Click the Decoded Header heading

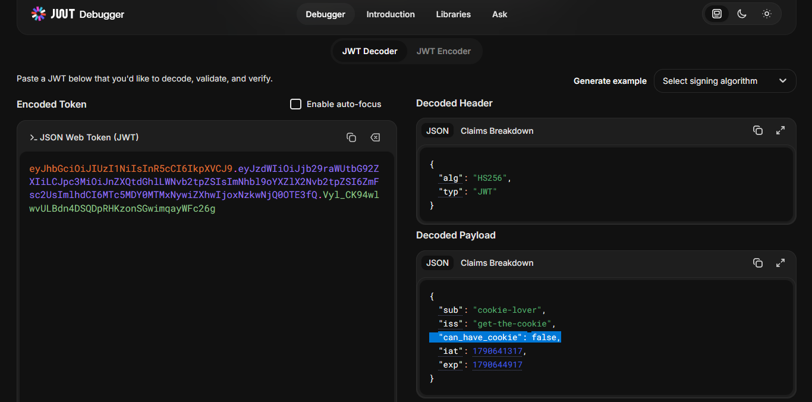tap(454, 103)
